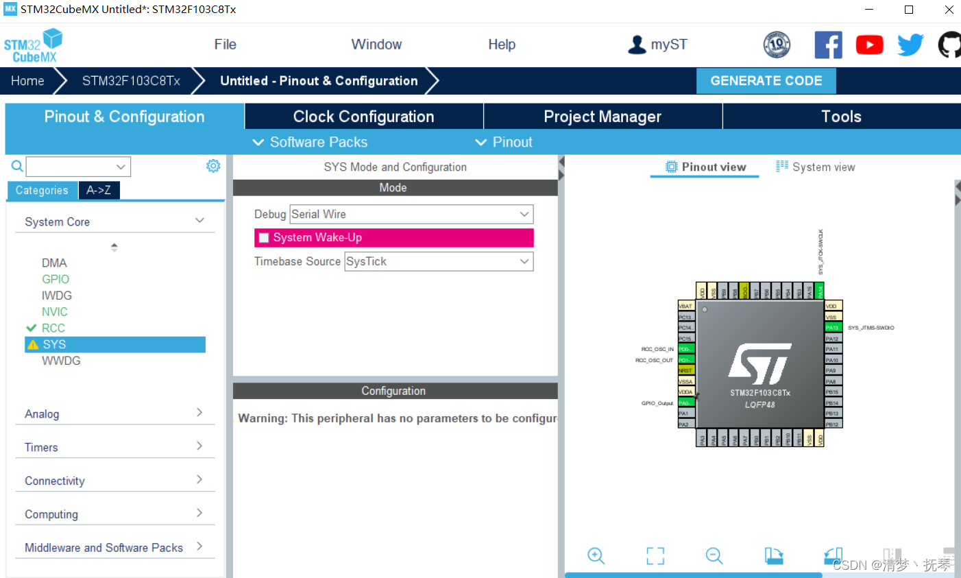The width and height of the screenshot is (961, 578).
Task: Open the Debug mode dropdown
Action: 411,214
